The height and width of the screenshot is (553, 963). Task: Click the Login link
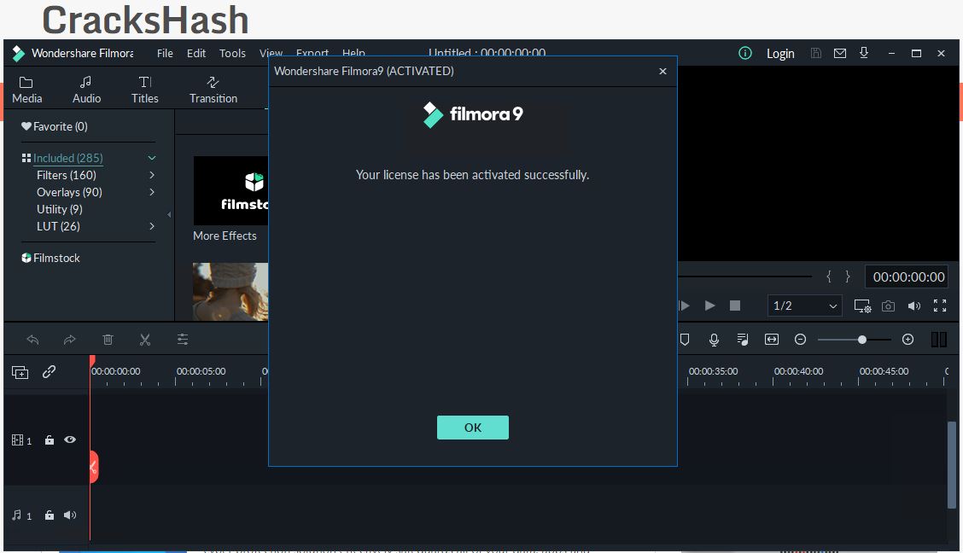coord(780,54)
